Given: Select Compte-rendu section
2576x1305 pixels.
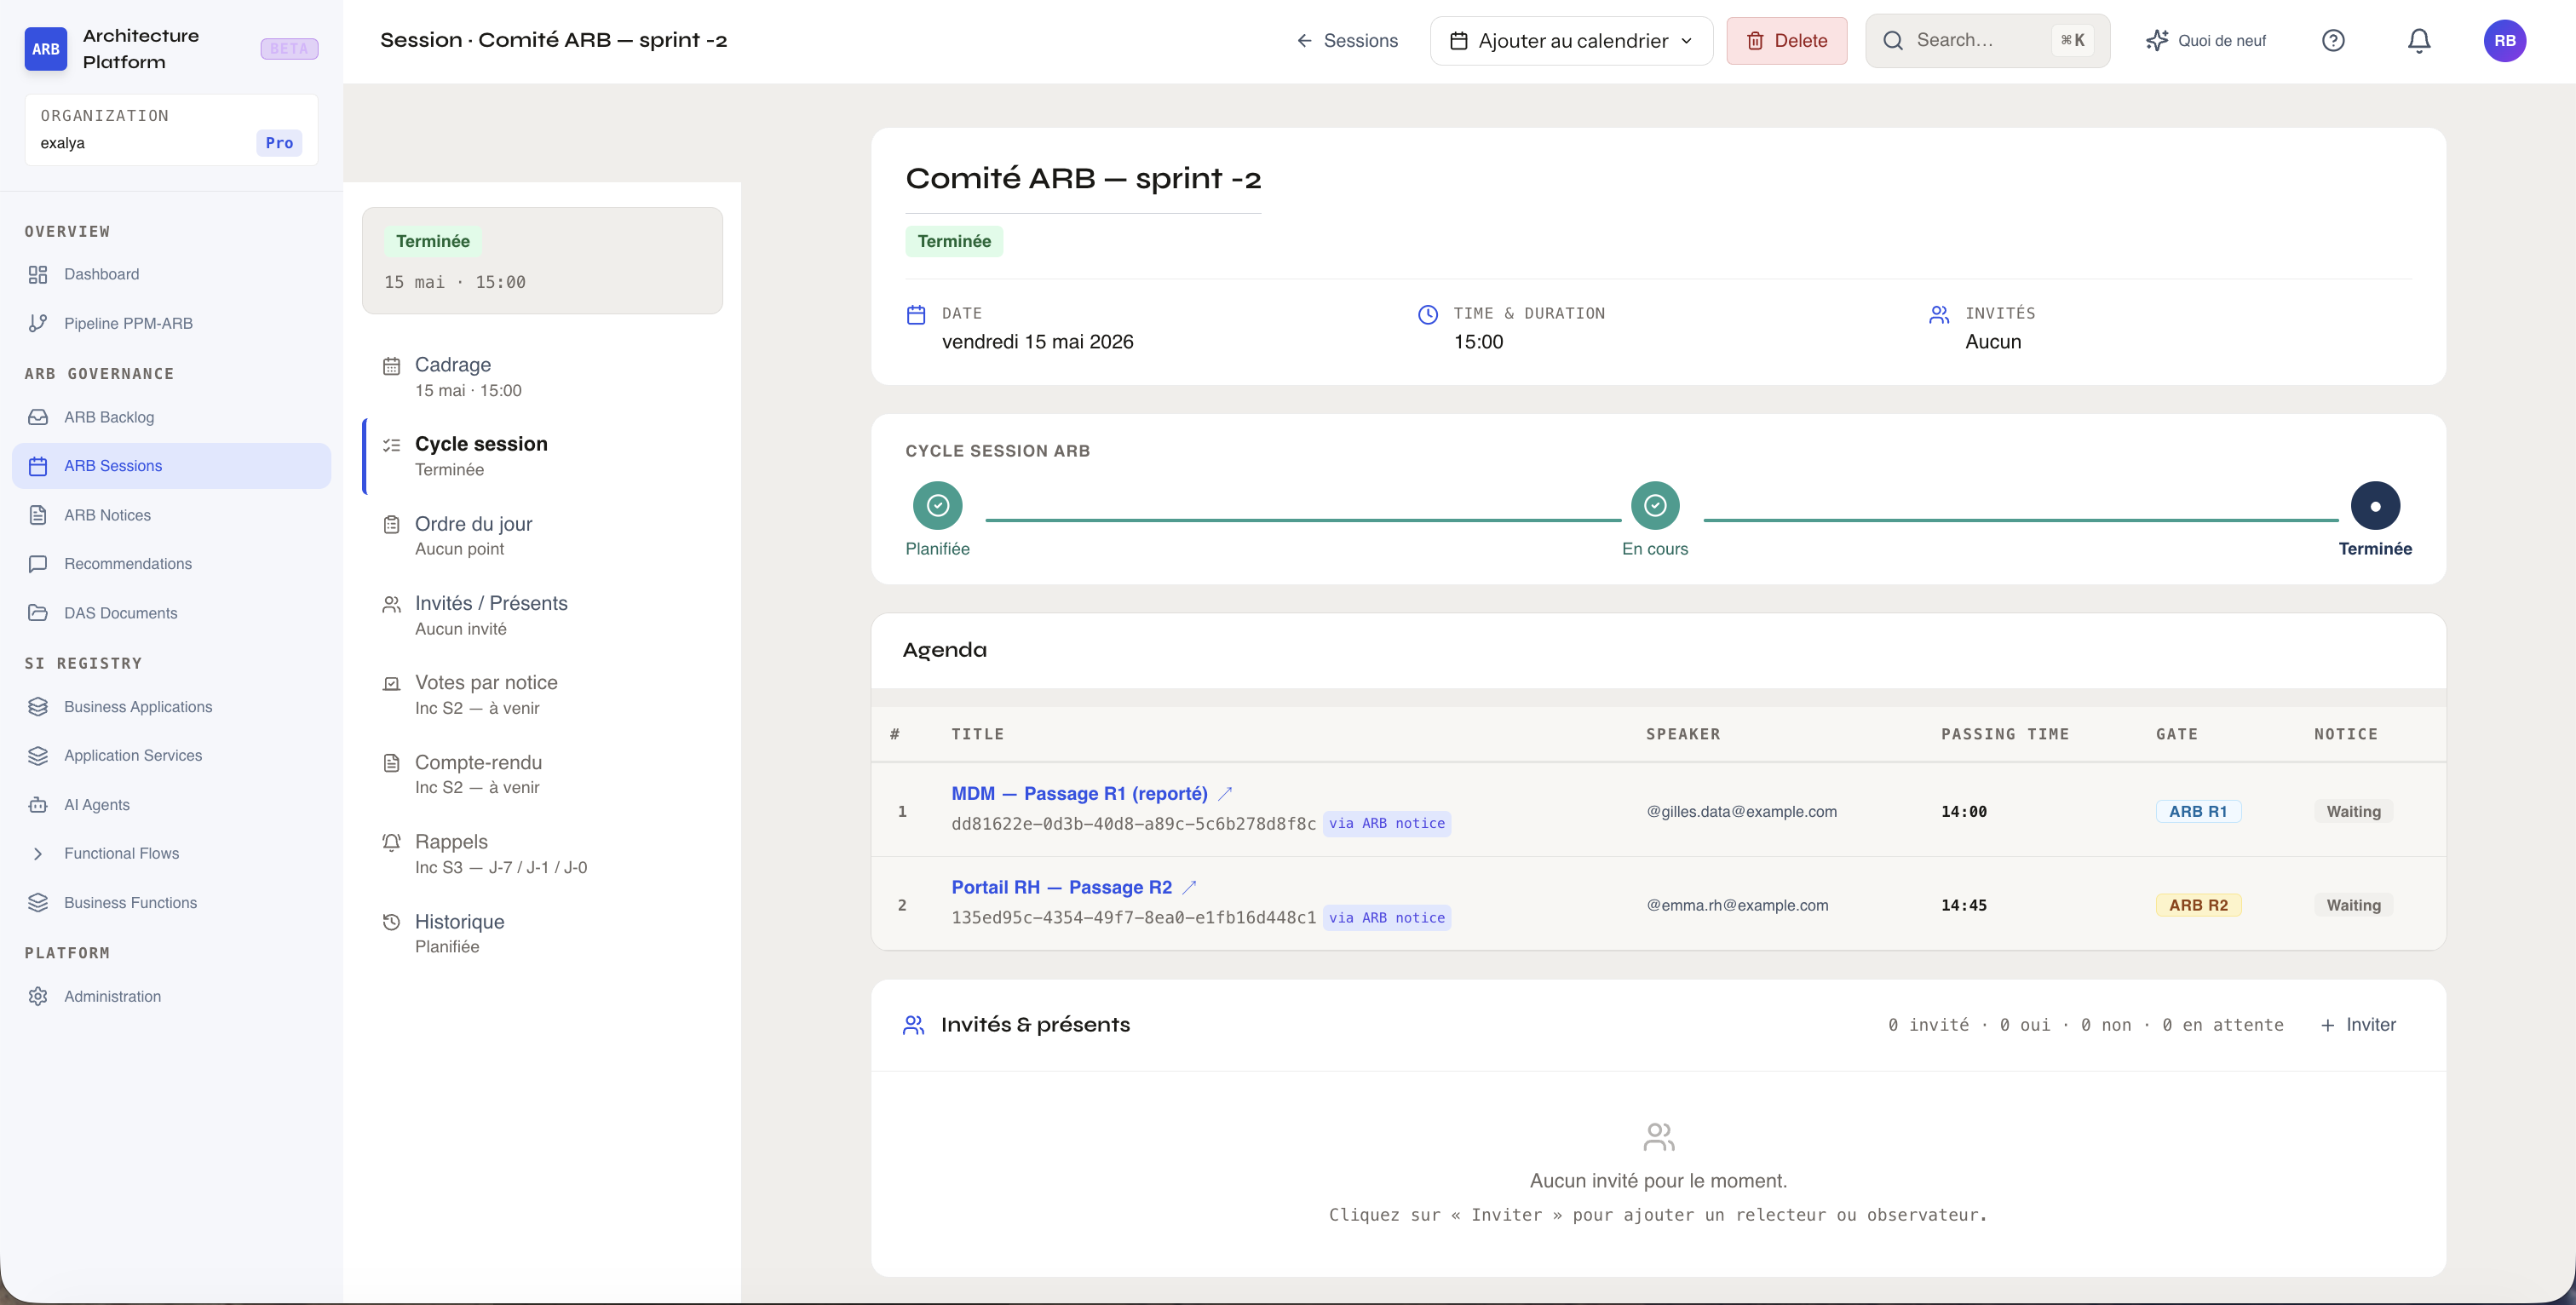Looking at the screenshot, I should coord(542,774).
